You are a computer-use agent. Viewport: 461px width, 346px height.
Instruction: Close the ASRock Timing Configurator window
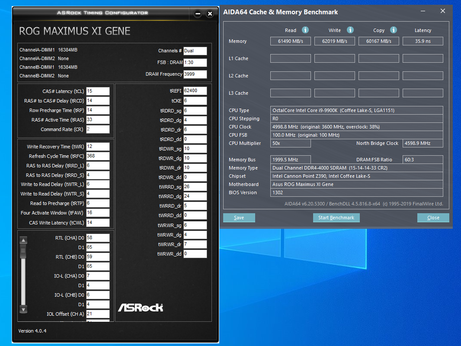tap(210, 13)
